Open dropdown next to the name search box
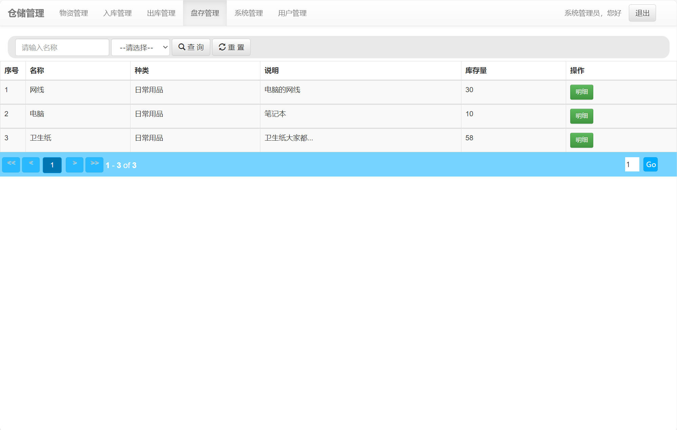The height and width of the screenshot is (430, 677). pyautogui.click(x=141, y=47)
